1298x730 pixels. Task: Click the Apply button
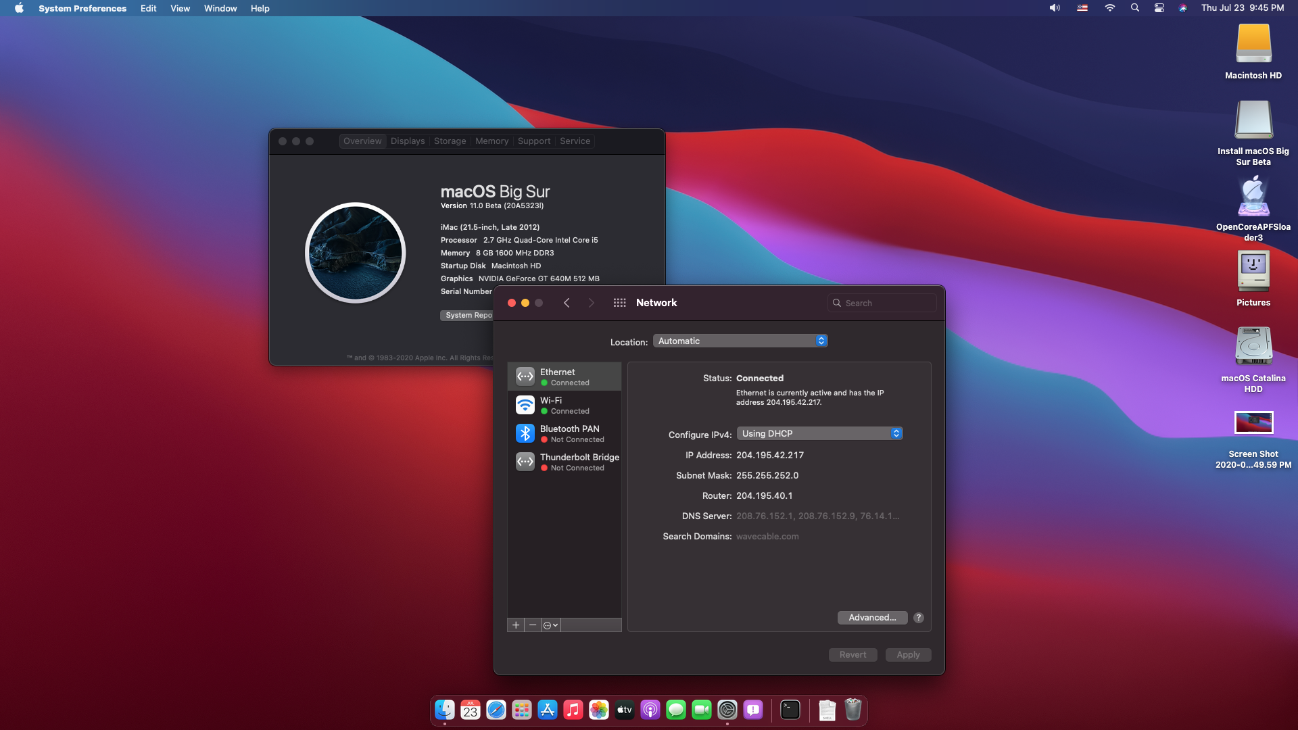(x=908, y=655)
